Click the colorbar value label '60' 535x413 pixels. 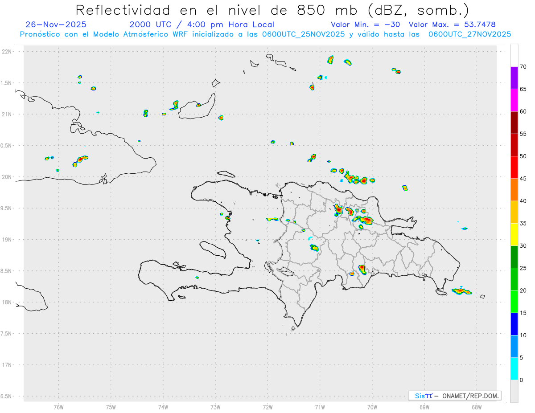tap(523, 111)
